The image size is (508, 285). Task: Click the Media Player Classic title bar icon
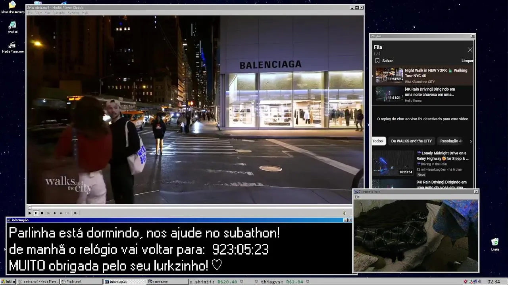click(29, 8)
